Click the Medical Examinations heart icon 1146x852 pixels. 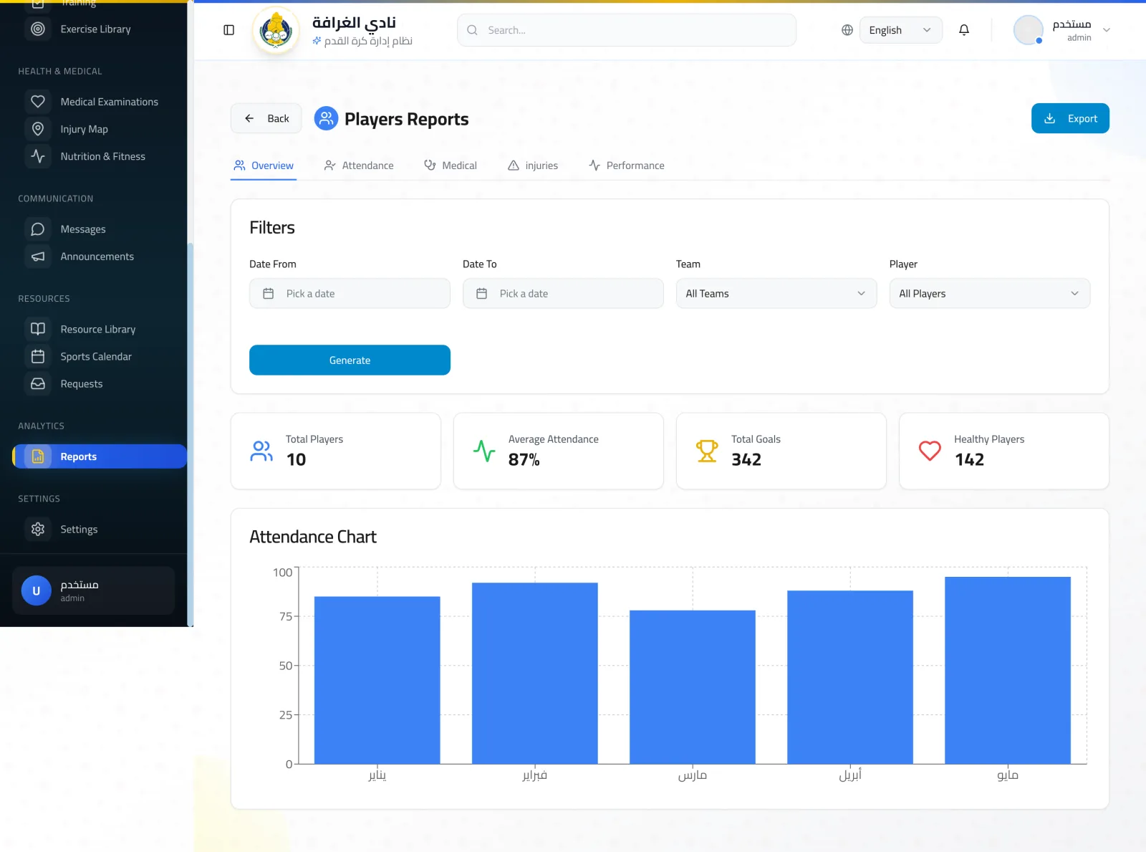[x=38, y=102]
